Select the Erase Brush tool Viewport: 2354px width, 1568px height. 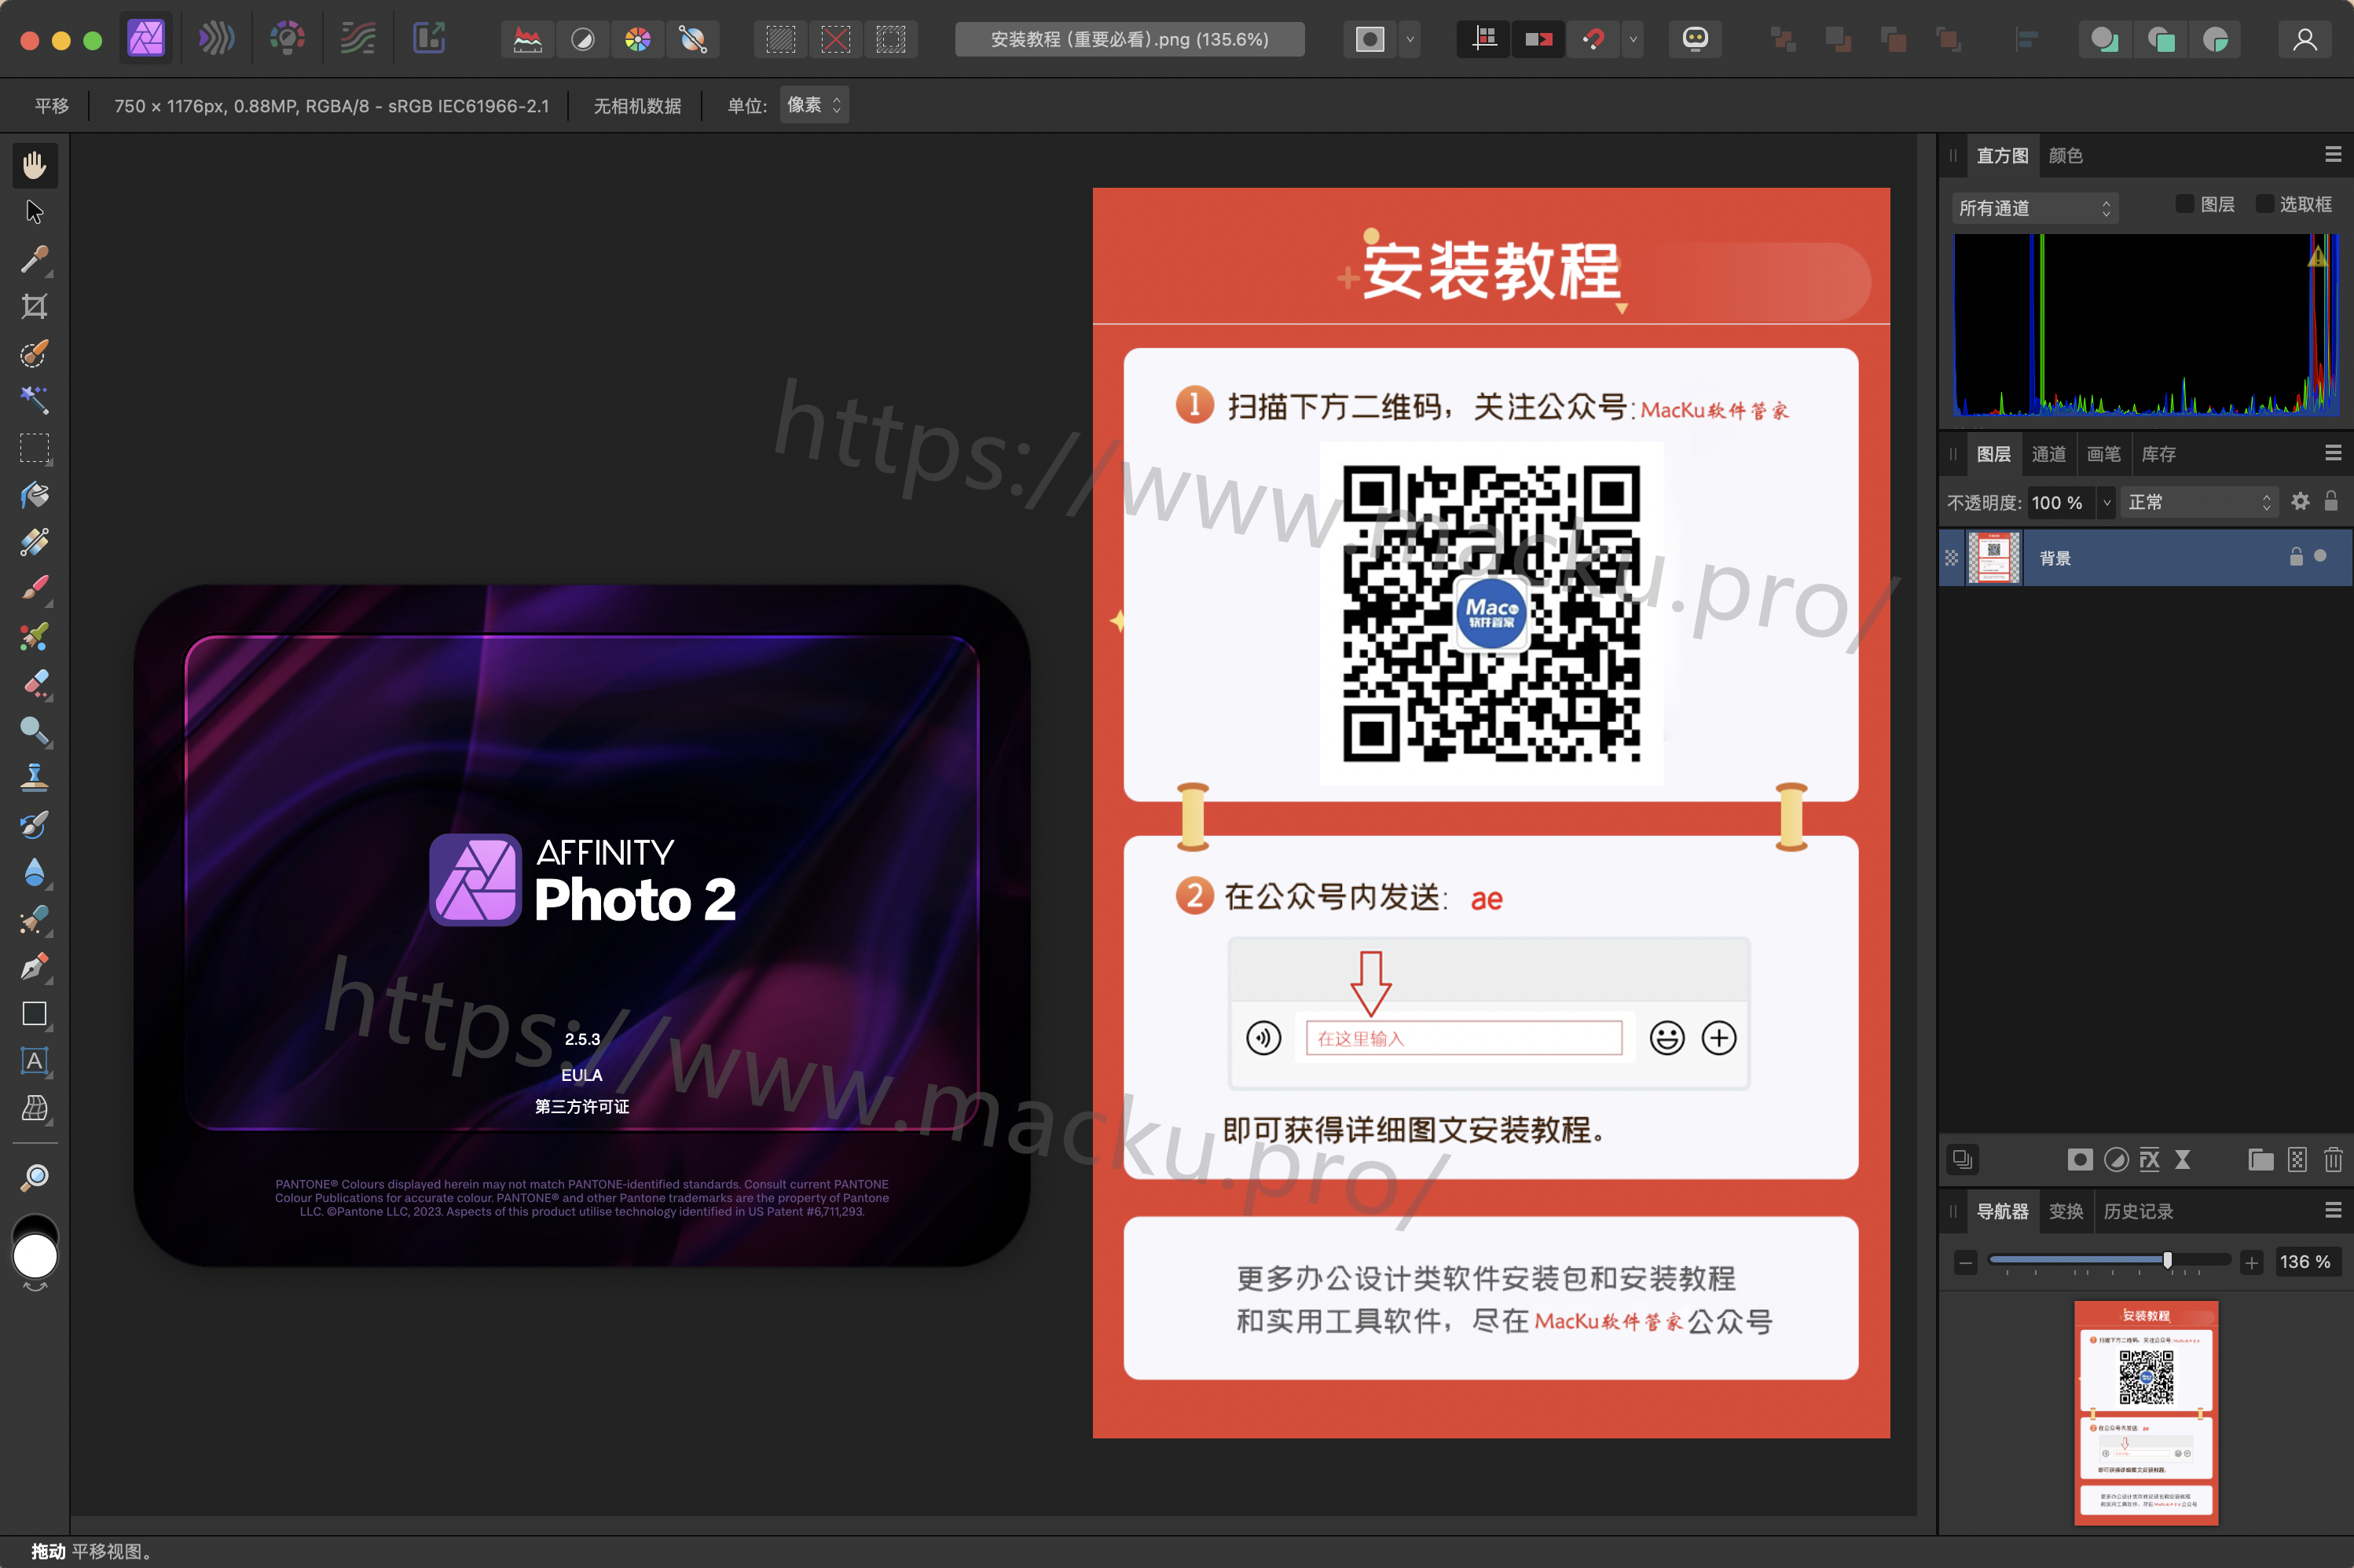click(x=35, y=683)
